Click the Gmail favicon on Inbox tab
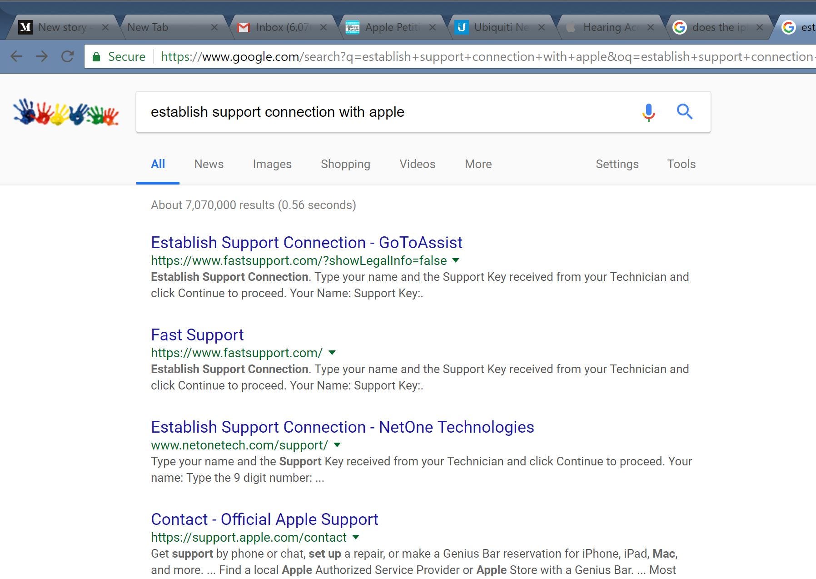Viewport: 816px width, 579px height. tap(244, 28)
